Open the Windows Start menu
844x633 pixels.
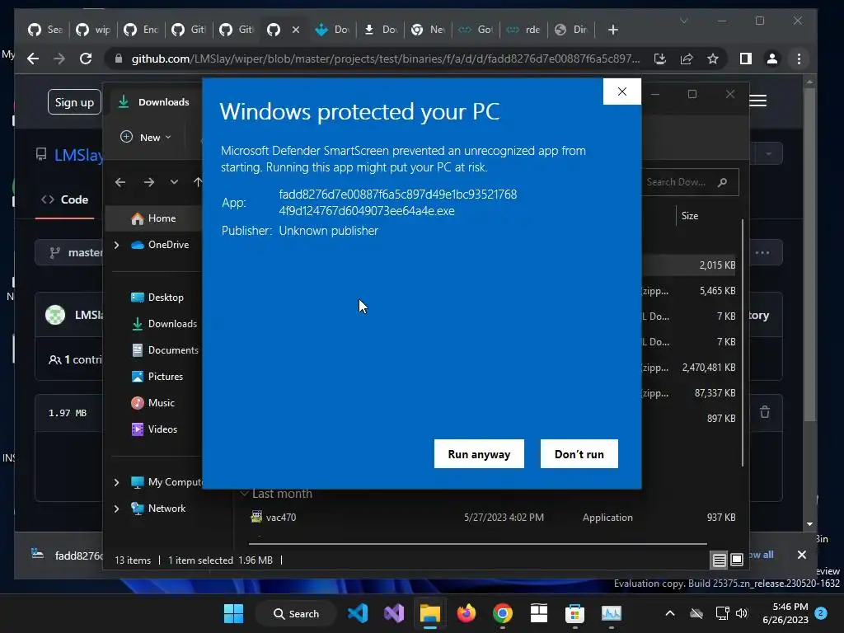(233, 613)
